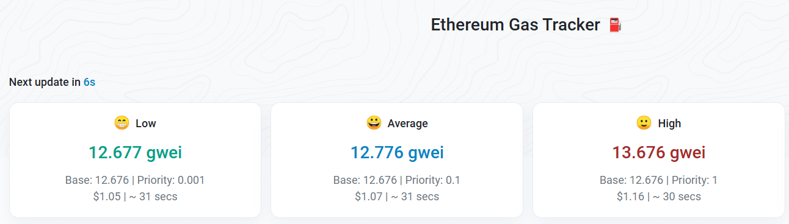
Task: Click the $1.05 ~ 31 secs estimate
Action: click(x=135, y=197)
